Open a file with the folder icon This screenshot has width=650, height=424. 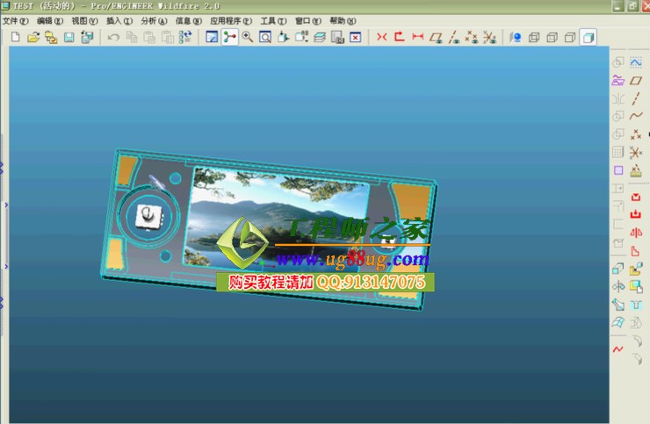coord(33,38)
